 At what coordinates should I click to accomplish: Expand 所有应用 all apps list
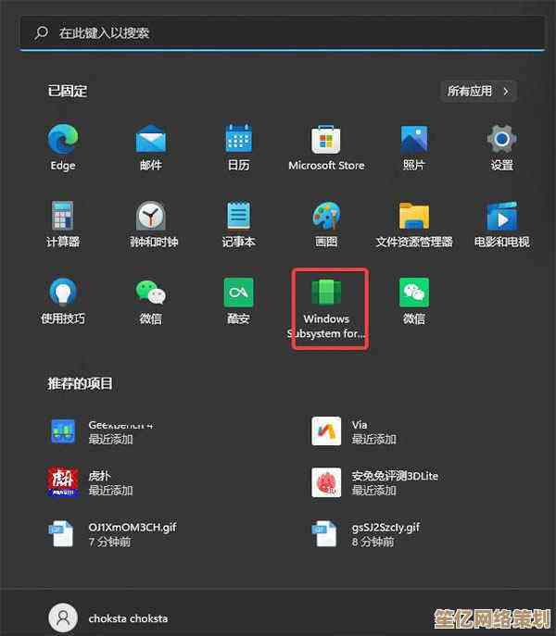[x=478, y=92]
